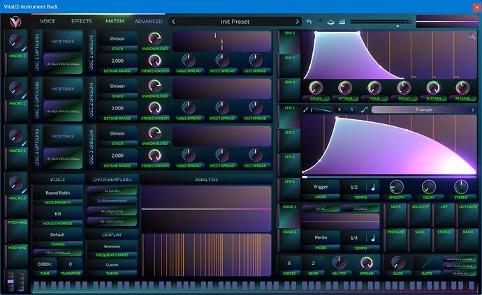Click the master volume slider
The height and width of the screenshot is (295, 482).
click(x=382, y=22)
